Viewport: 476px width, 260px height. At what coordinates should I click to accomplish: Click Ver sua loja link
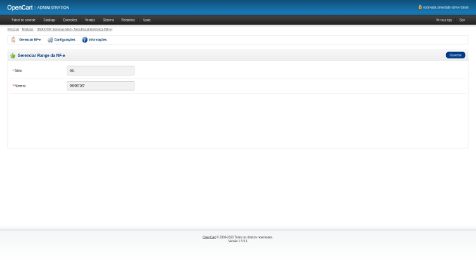point(444,20)
